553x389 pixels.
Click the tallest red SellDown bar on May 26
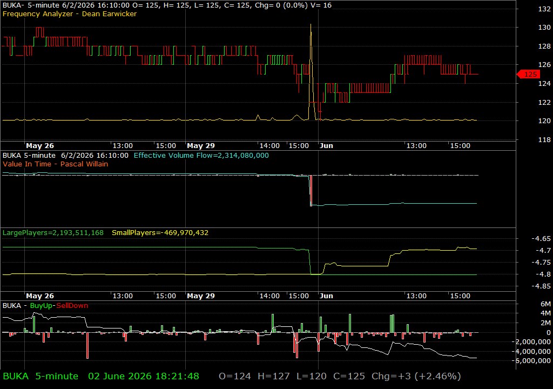point(87,345)
